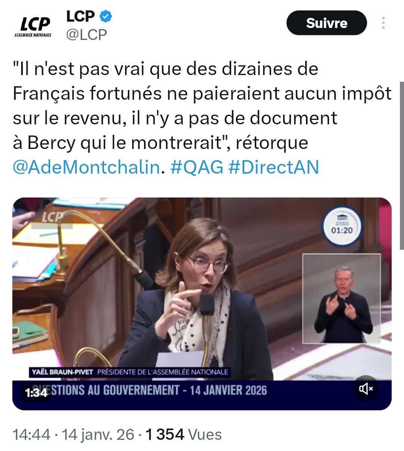The height and width of the screenshot is (451, 404).
Task: Follow LCP with the Suivre button
Action: pos(327,23)
